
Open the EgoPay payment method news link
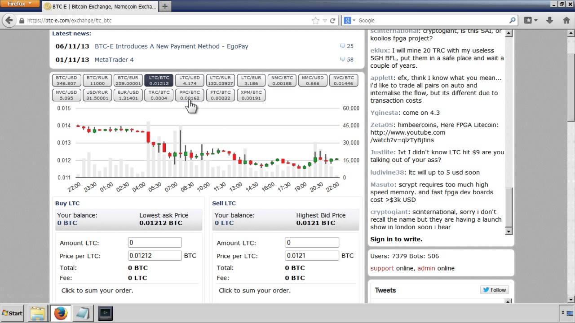point(171,46)
